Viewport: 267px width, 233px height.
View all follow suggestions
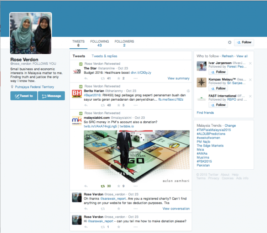coord(242,56)
